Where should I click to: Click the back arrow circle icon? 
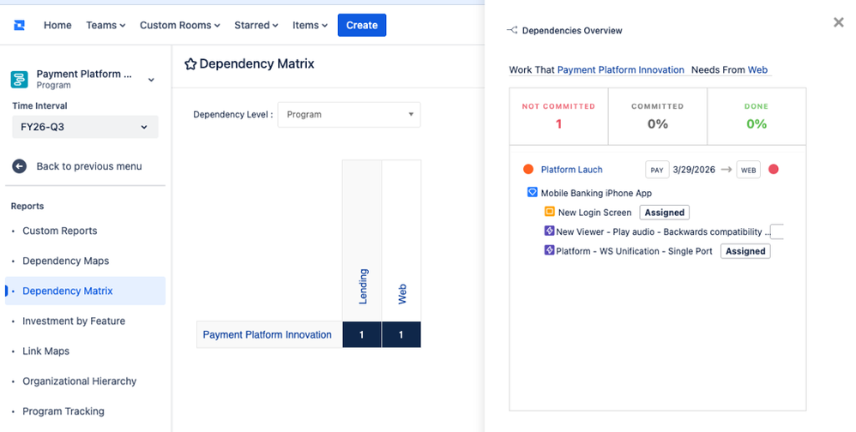pyautogui.click(x=19, y=166)
